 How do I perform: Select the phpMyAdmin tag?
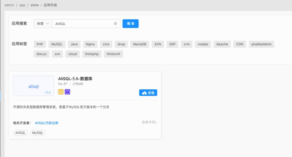(x=261, y=44)
